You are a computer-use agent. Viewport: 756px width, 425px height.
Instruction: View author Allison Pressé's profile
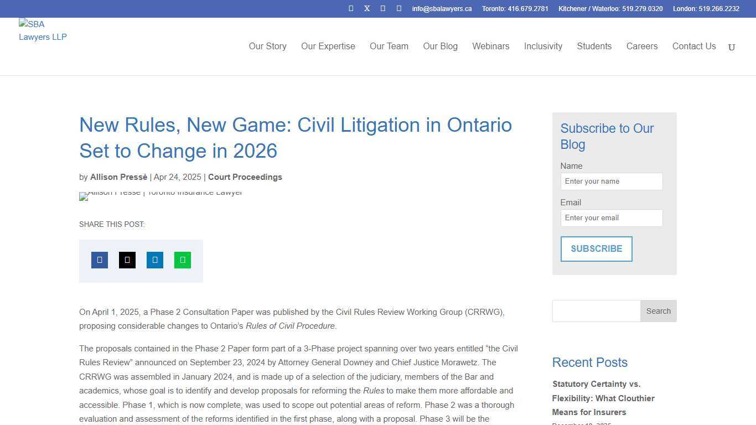coord(118,177)
